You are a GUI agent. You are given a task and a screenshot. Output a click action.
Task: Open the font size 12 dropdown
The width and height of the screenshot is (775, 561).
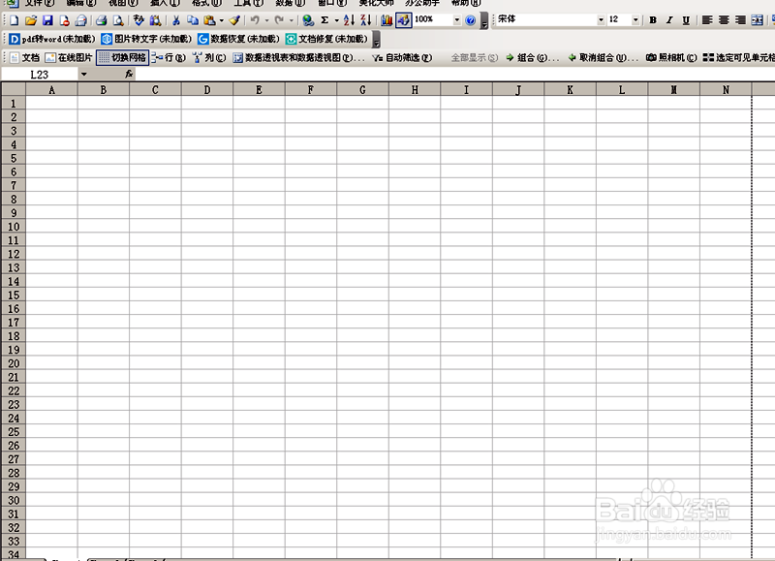(x=635, y=20)
